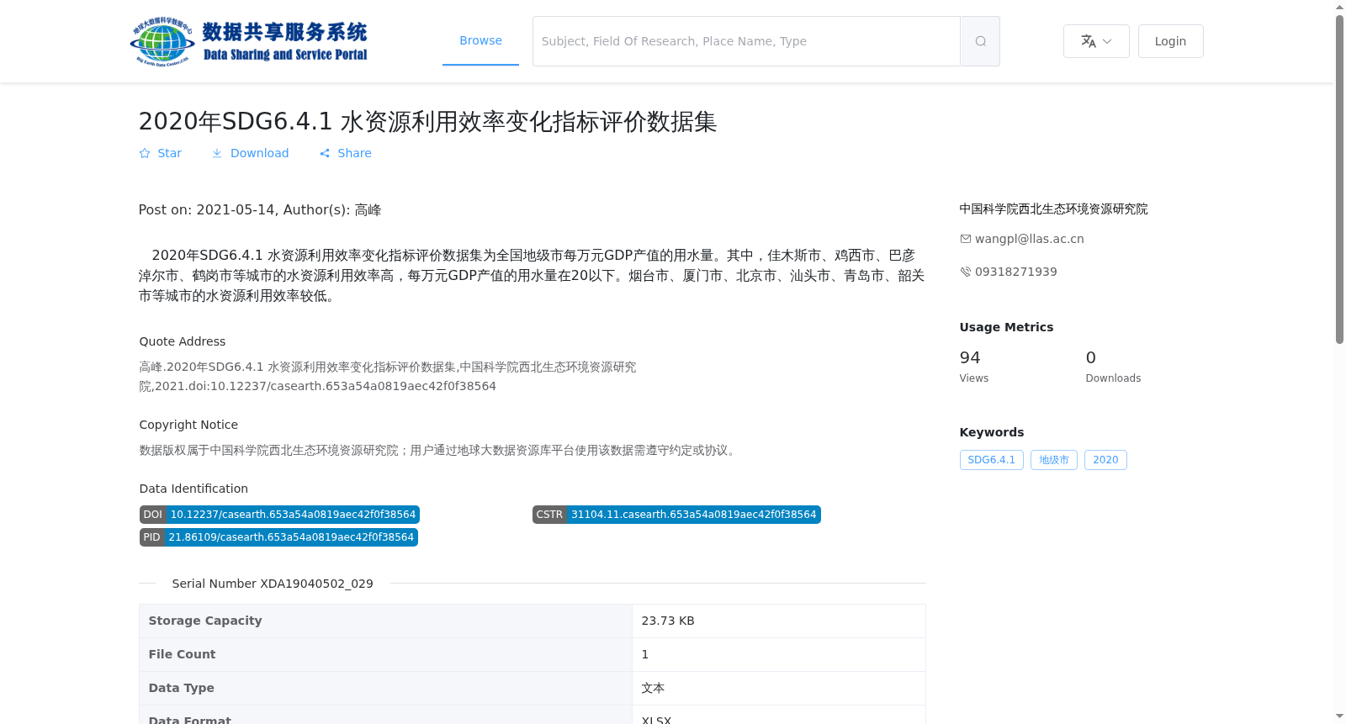This screenshot has height=724, width=1346.
Task: Click the Post on 2021-05-14 author line
Action: 260,210
